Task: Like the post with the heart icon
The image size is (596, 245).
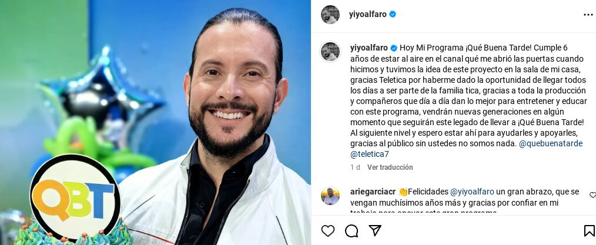Action: [328, 230]
